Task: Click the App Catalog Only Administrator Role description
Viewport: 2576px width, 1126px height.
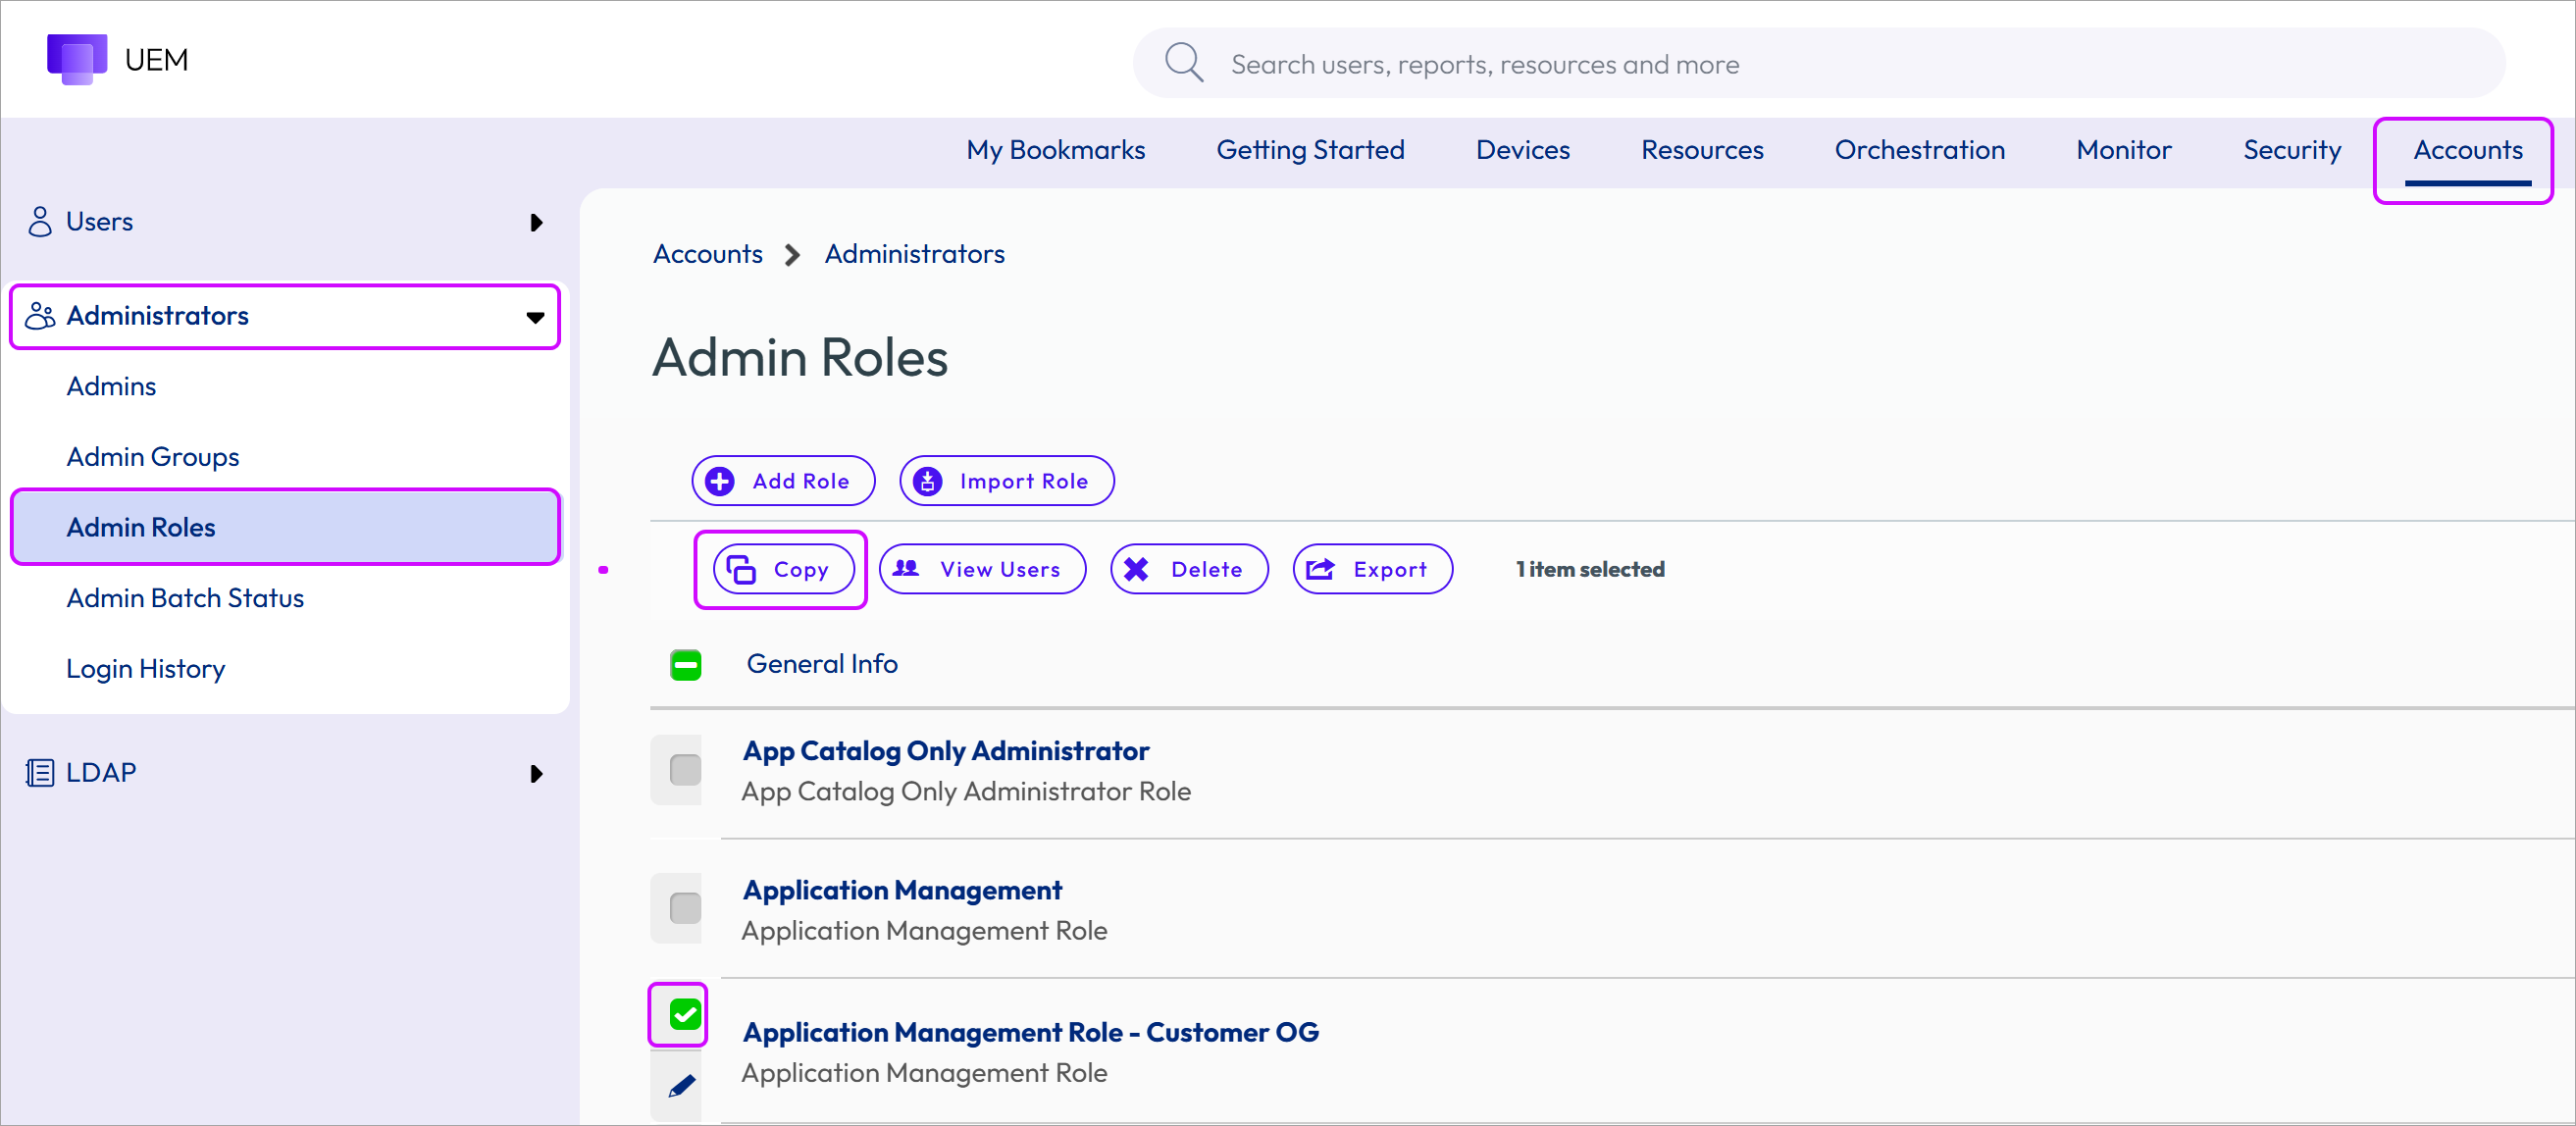Action: click(966, 791)
